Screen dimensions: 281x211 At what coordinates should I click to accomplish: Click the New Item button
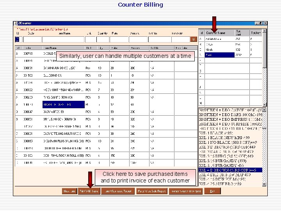69,191
